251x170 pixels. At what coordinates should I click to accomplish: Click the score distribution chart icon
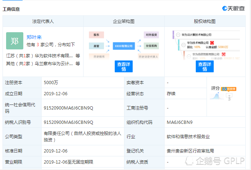point(217,96)
